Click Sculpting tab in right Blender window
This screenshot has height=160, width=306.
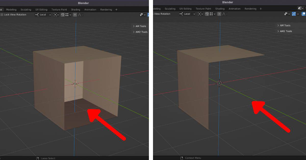pyautogui.click(x=170, y=9)
